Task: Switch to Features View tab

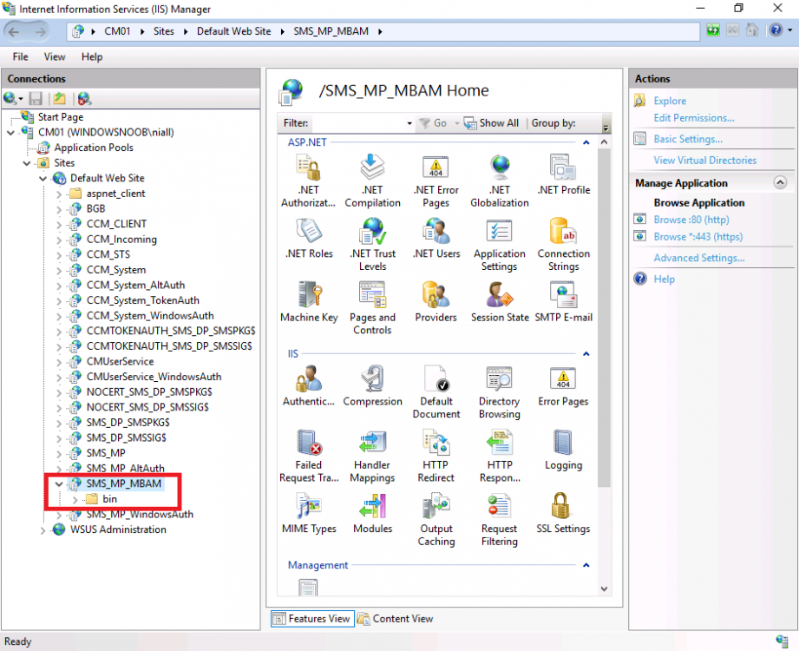Action: (312, 618)
